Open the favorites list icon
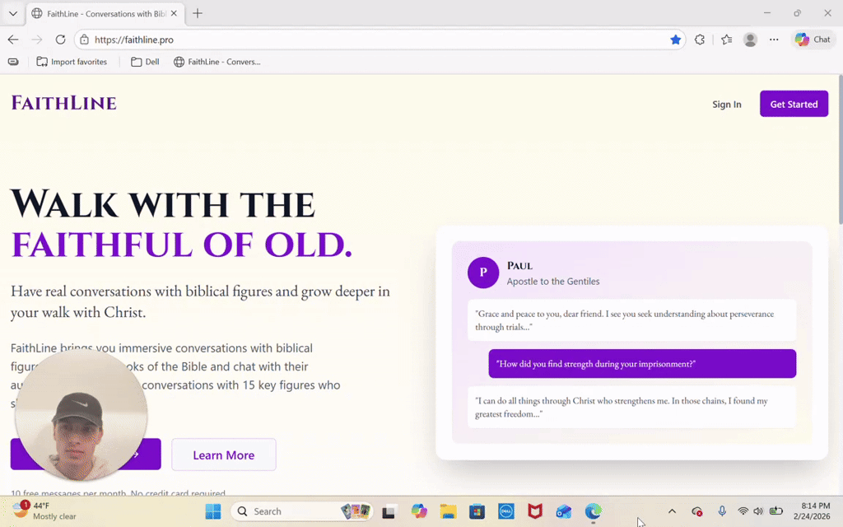This screenshot has width=843, height=527. 726,40
